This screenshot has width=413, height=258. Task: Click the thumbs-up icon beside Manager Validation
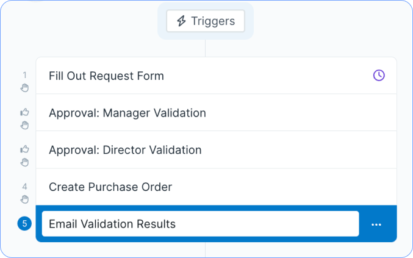click(x=24, y=112)
